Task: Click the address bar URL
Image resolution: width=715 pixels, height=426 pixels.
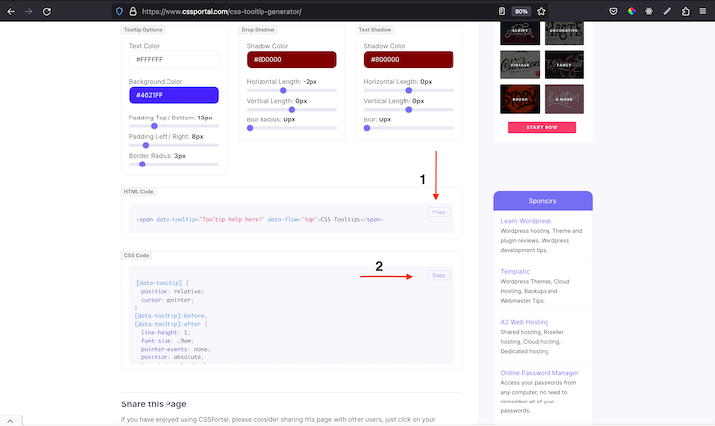Action: click(221, 12)
